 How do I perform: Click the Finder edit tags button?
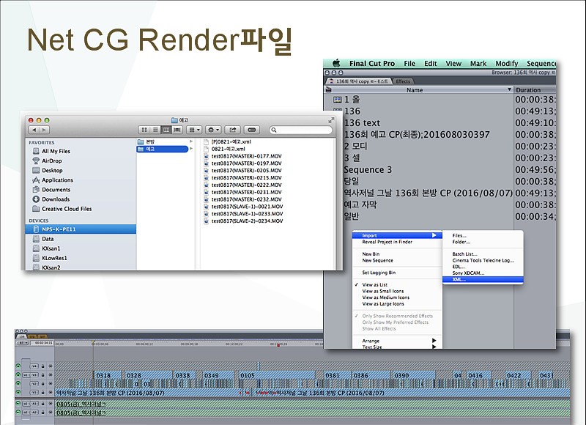252,130
